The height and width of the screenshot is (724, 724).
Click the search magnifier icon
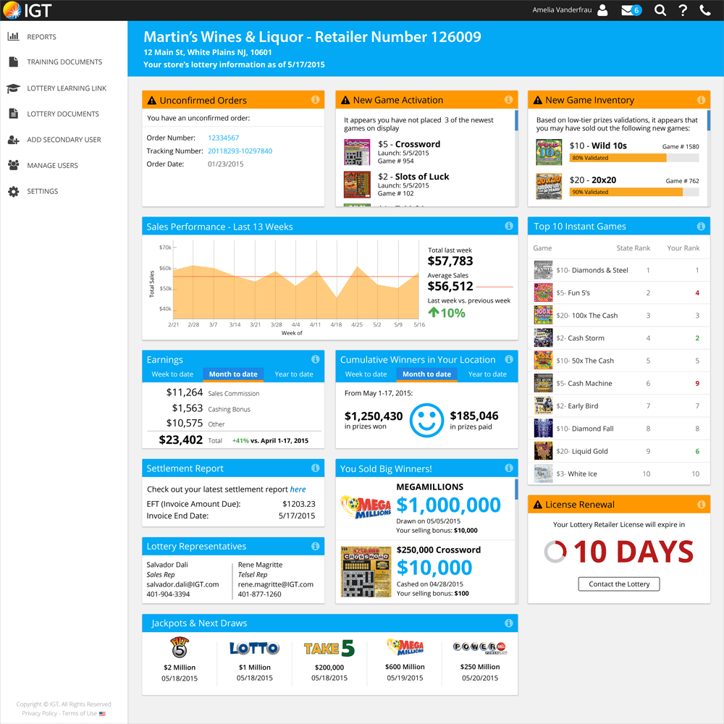[x=660, y=10]
